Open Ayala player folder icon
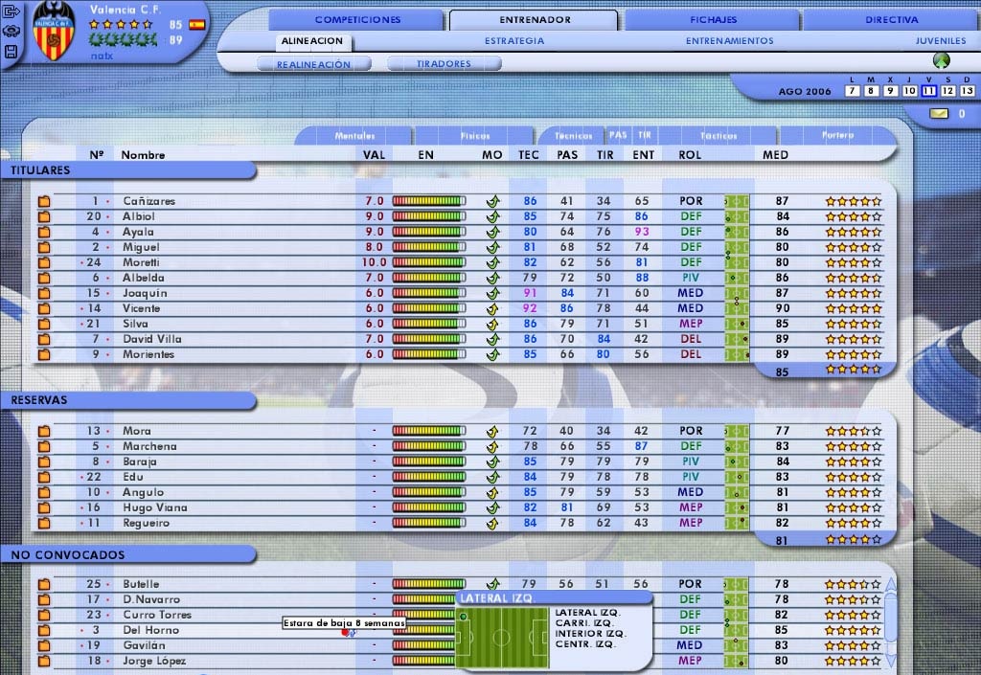 (x=44, y=232)
